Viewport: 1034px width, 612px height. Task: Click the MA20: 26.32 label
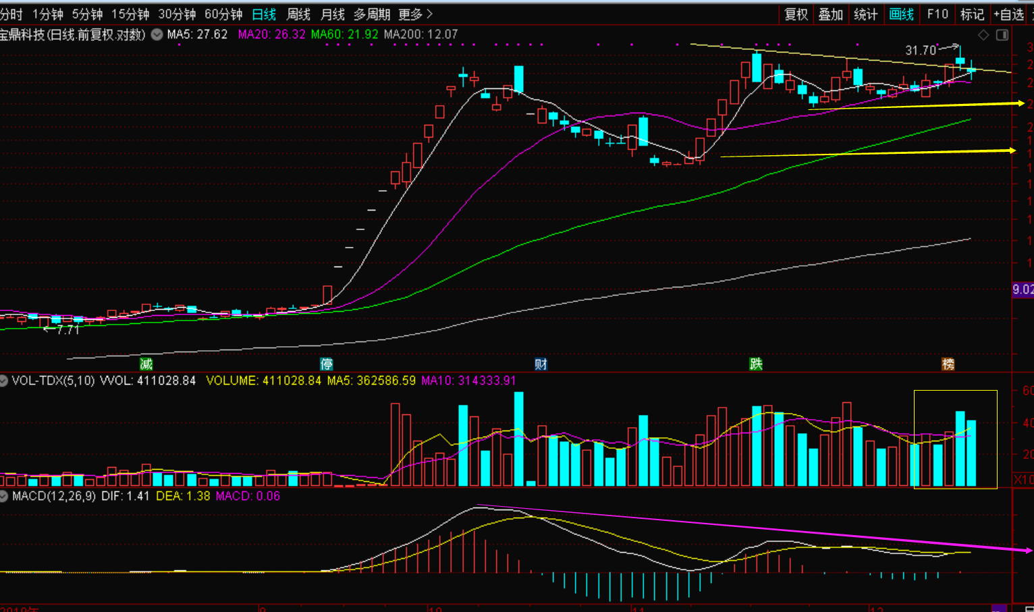272,34
